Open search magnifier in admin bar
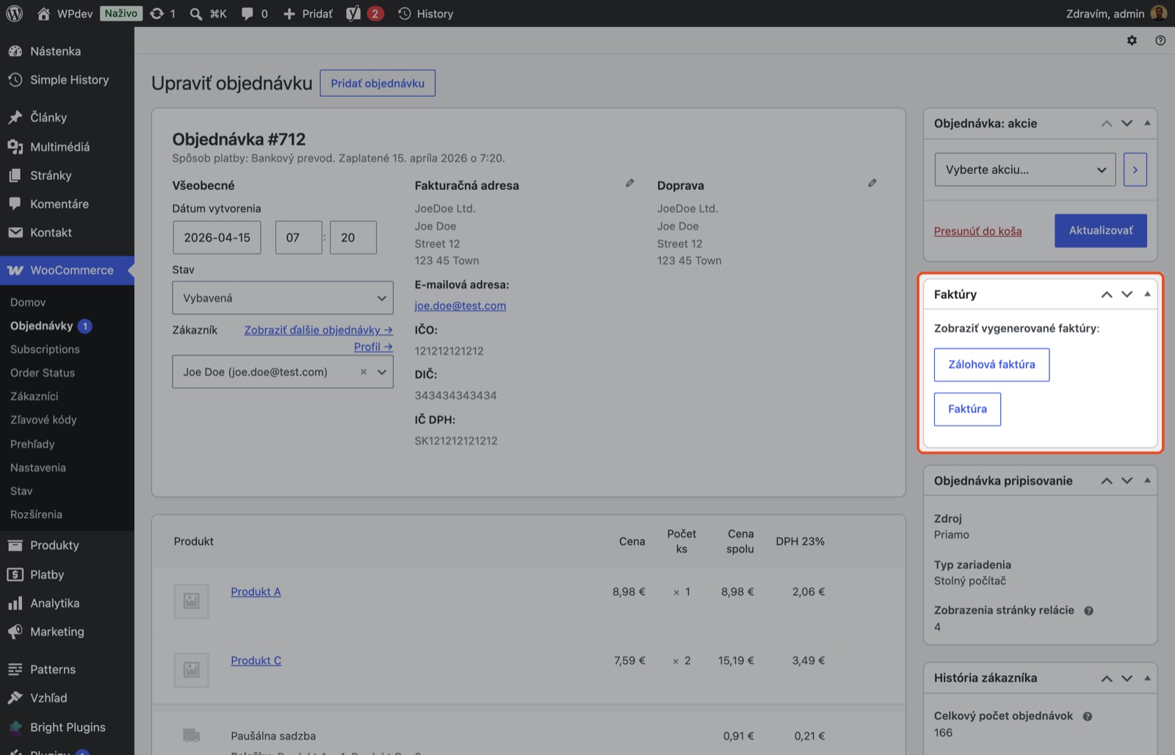This screenshot has width=1175, height=755. [x=195, y=13]
